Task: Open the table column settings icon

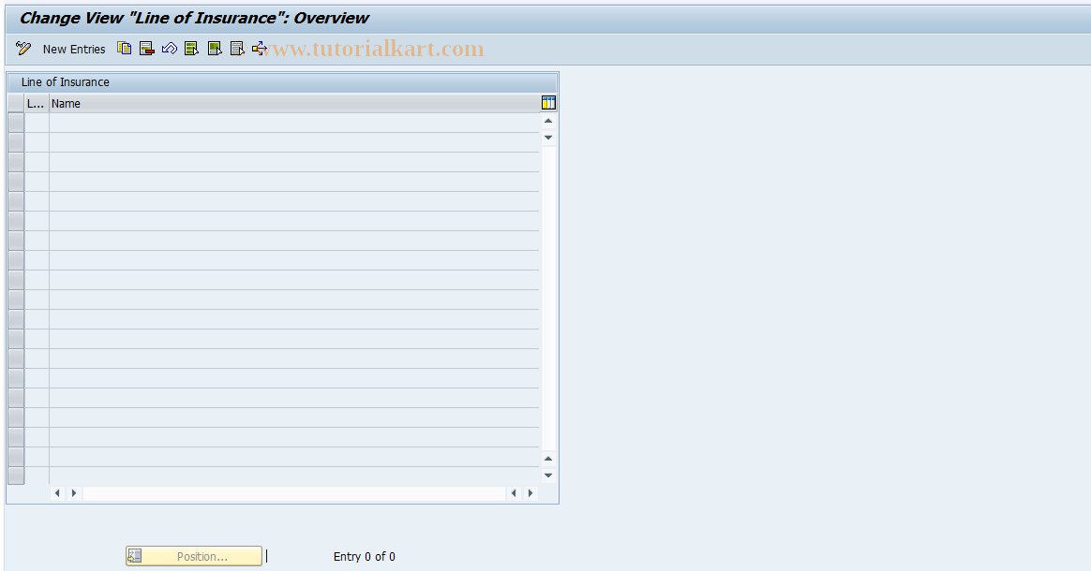Action: tap(548, 103)
